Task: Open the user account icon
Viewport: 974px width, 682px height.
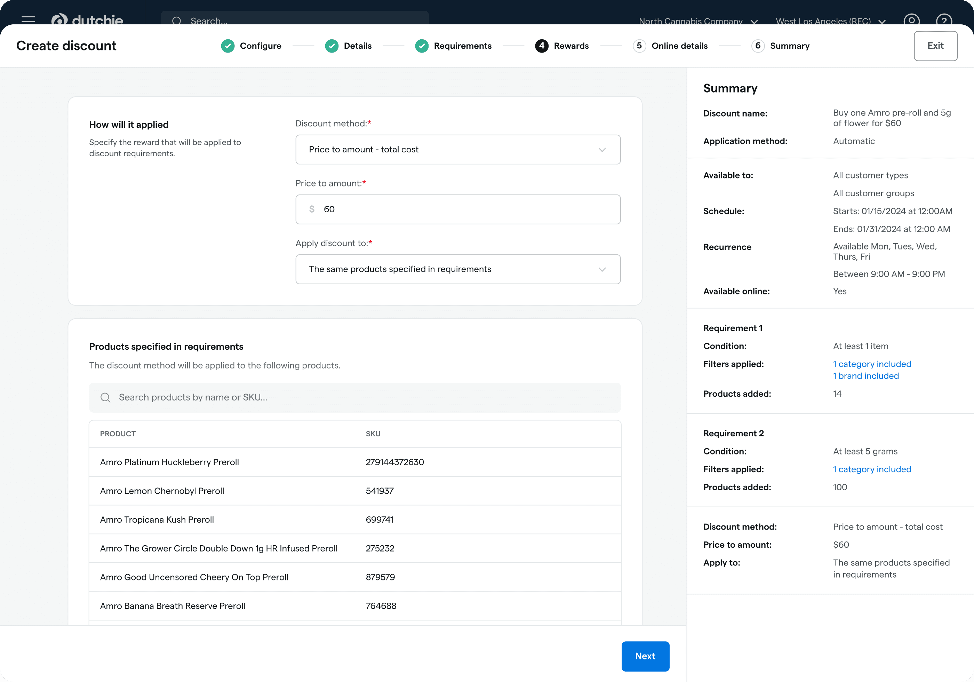Action: pos(912,21)
